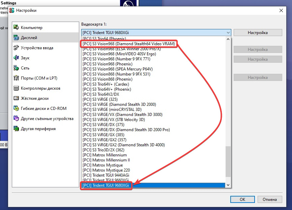Click the Порты (COM и LPT) icon
Screen dimensions: 292x210
(x=16, y=78)
